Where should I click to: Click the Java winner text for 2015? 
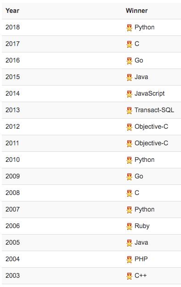click(x=141, y=77)
